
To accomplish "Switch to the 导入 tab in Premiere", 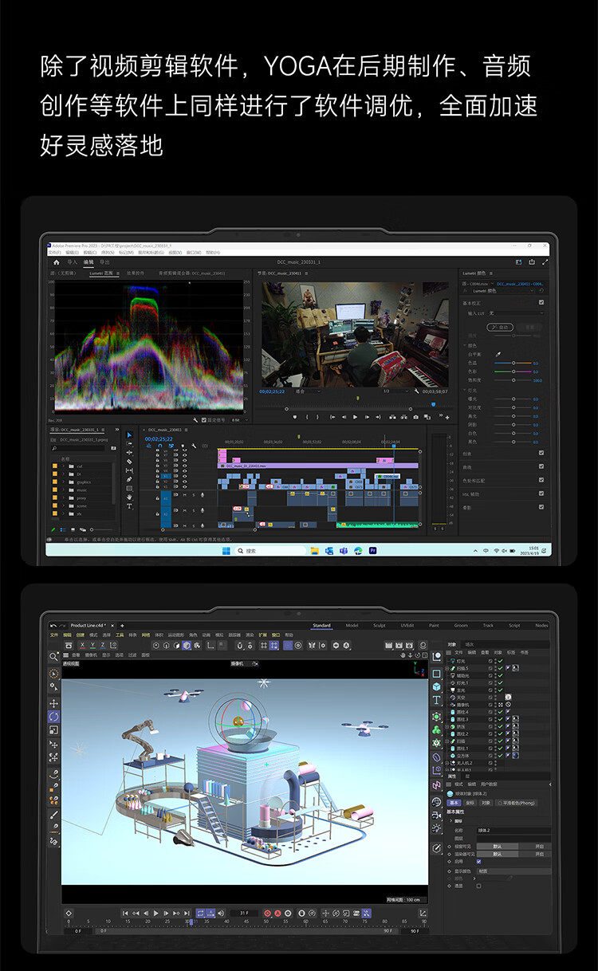I will tap(73, 262).
